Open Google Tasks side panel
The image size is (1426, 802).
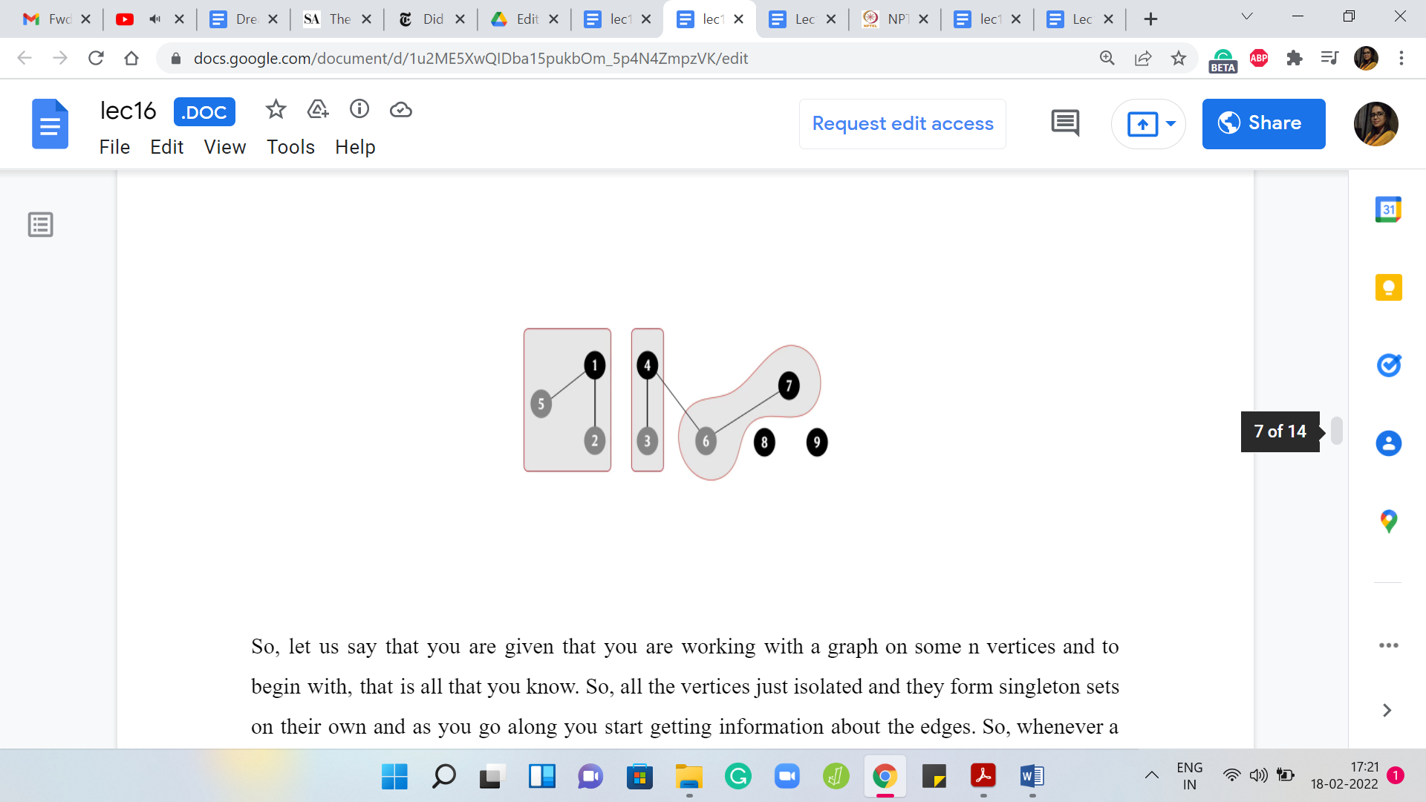(1388, 365)
